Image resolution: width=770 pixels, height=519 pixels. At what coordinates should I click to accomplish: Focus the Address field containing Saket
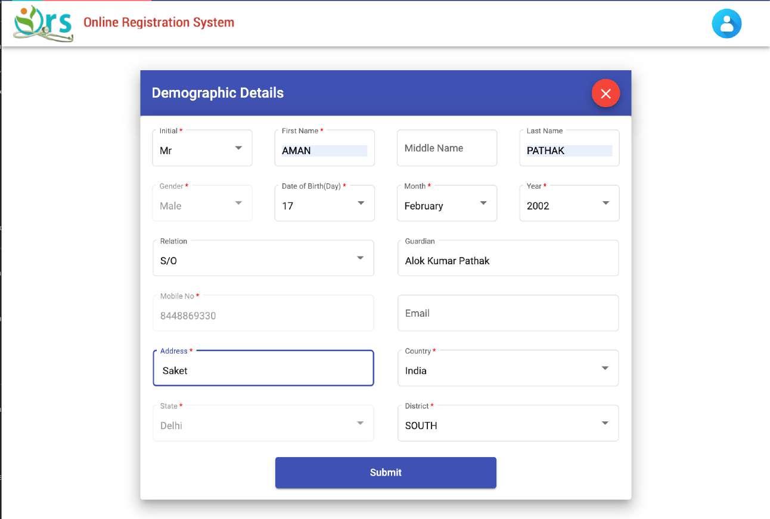(x=263, y=370)
